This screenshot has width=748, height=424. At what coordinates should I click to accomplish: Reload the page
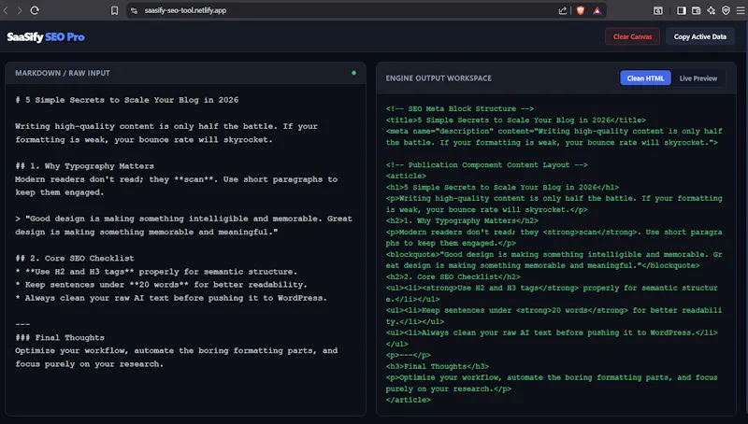point(35,10)
